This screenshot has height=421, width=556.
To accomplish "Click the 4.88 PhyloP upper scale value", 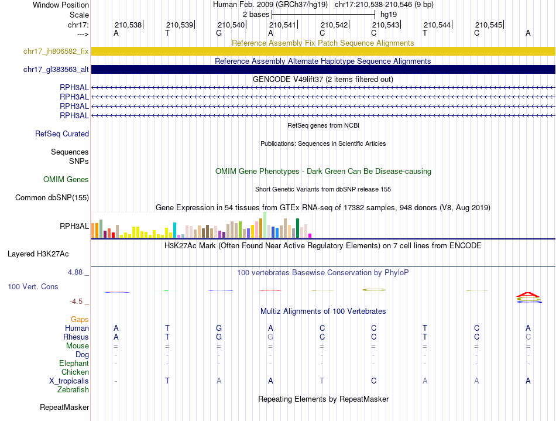I will [x=75, y=272].
